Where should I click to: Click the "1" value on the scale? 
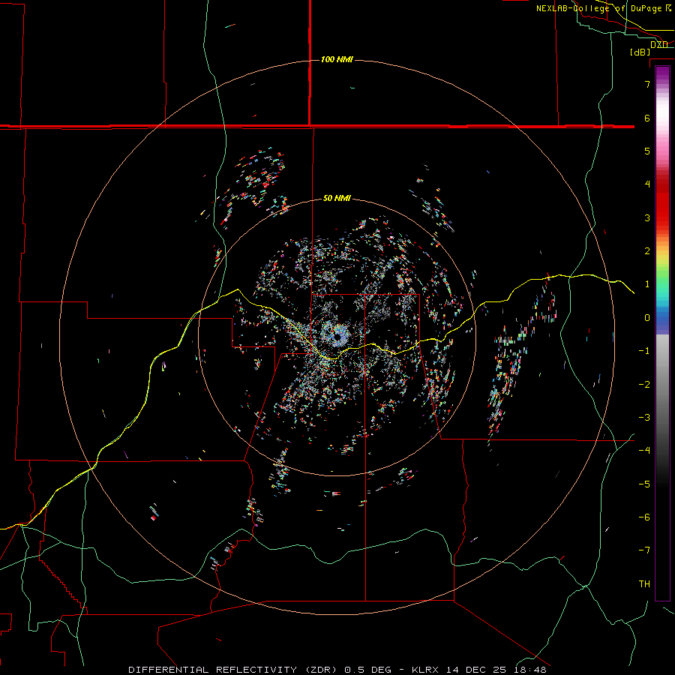tap(647, 284)
